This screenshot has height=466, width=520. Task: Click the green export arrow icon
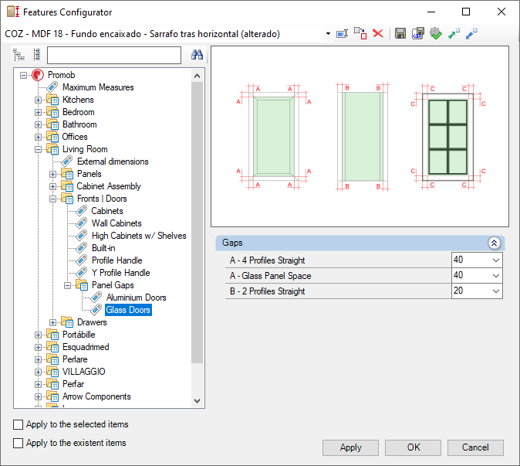(x=454, y=33)
